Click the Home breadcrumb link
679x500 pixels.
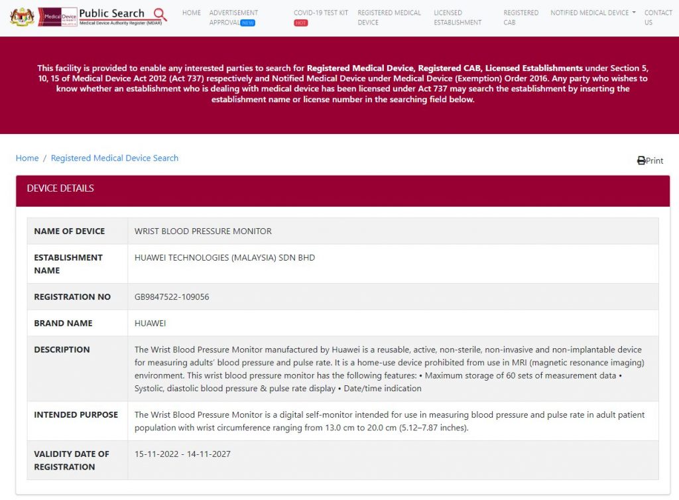[x=27, y=158]
